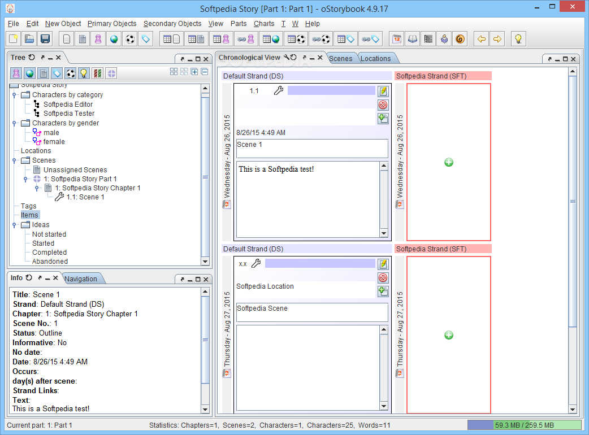Collapse the Softpedia Story Part 1 node

[x=25, y=179]
